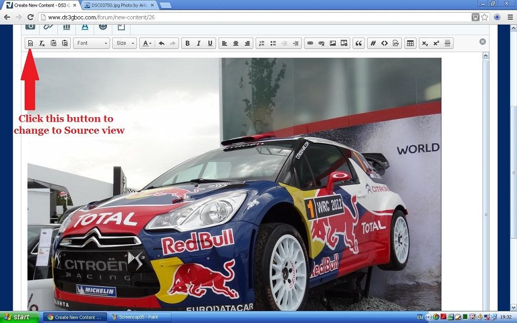The image size is (517, 323).
Task: Decrease indent button
Action: 284,43
